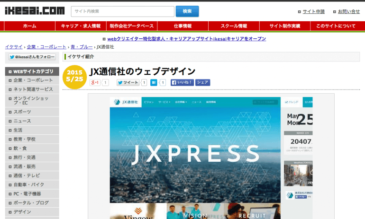The image size is (365, 219).
Task: Open ニュース sidebar category
Action: [x=32, y=121]
